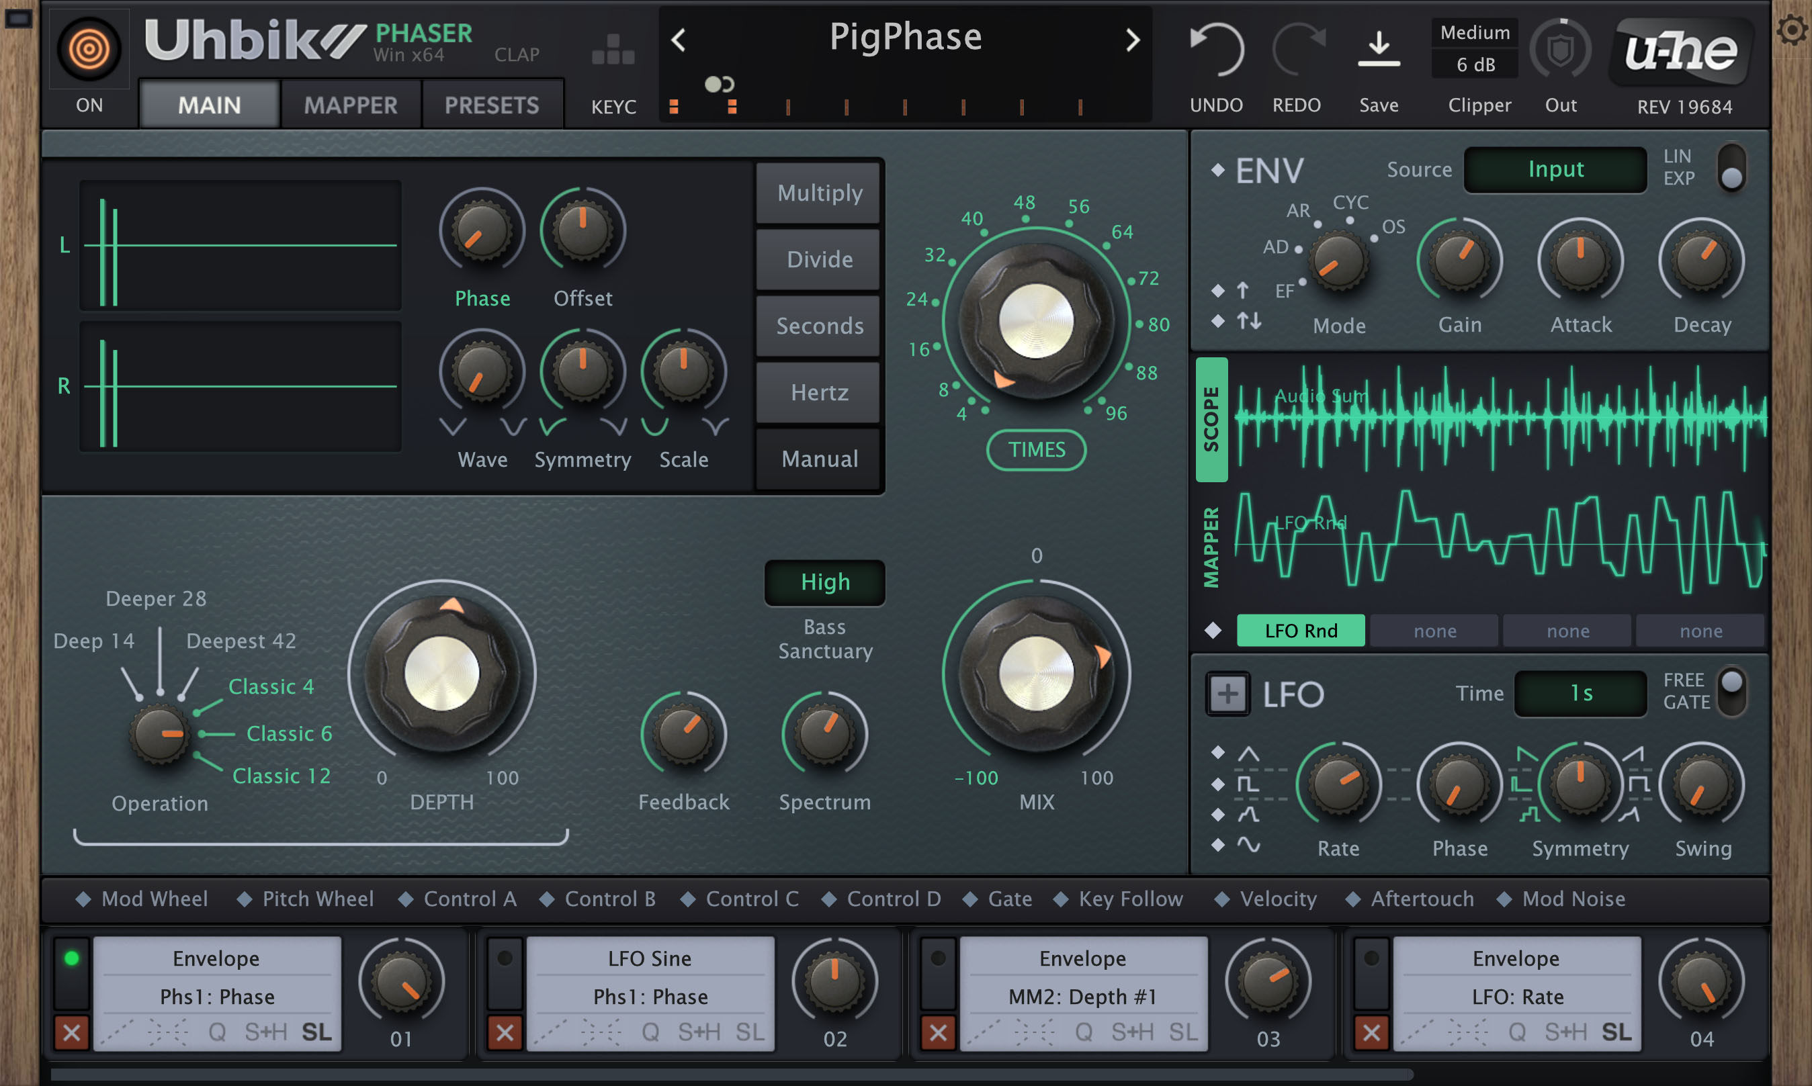Switch to the PRESETS tab

click(492, 105)
